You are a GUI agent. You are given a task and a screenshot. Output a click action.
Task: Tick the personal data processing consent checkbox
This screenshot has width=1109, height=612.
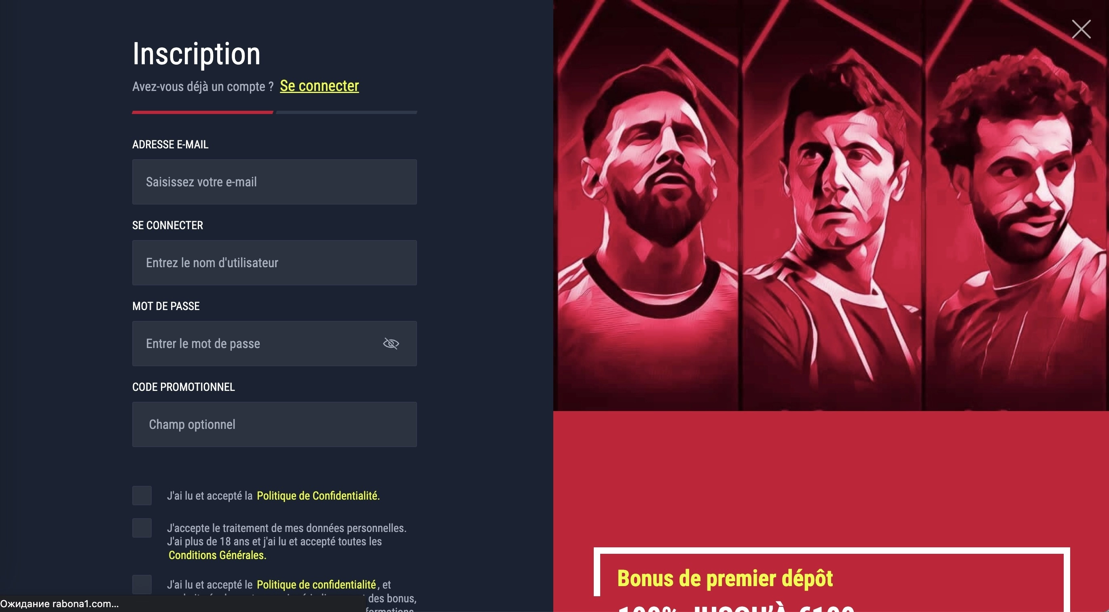click(142, 528)
